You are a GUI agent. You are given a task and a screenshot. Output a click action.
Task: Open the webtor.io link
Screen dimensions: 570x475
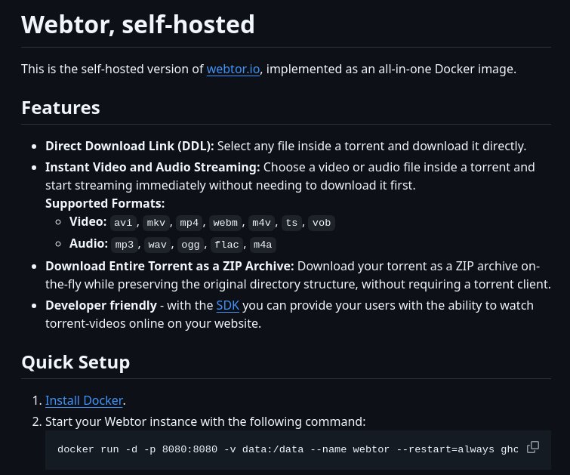point(233,69)
